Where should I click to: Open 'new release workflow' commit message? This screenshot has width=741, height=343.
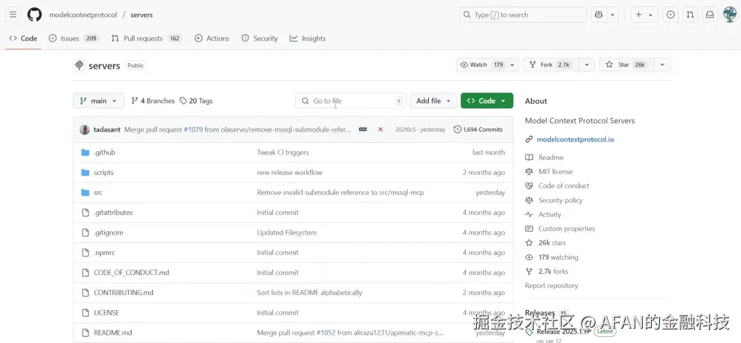pos(290,172)
